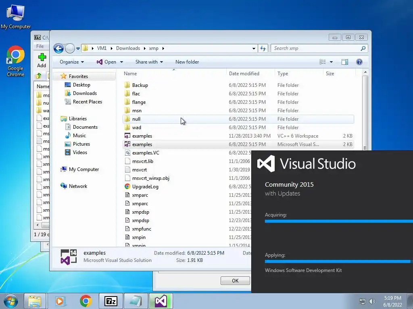Sort by Date modified column header
Viewport: 413px width, 309px height.
tap(250, 74)
